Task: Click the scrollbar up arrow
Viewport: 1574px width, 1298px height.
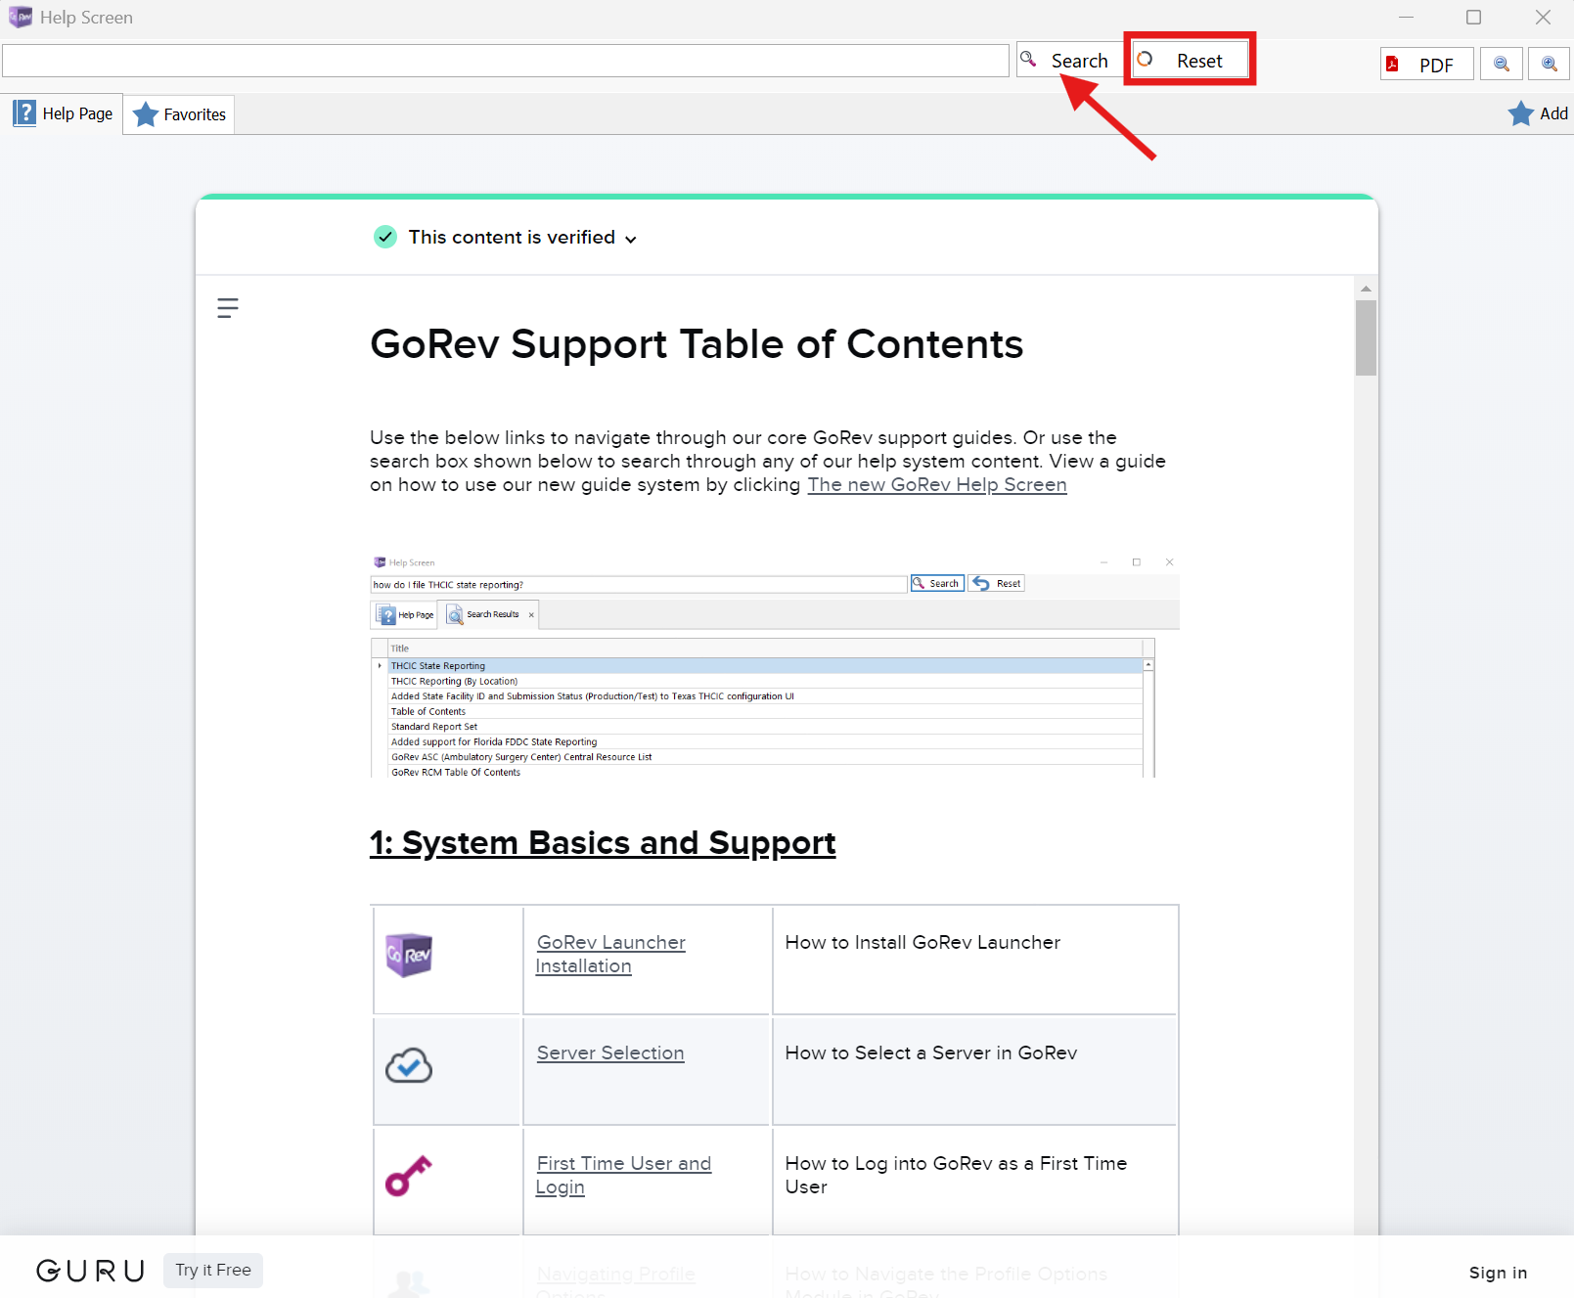Action: [x=1366, y=289]
